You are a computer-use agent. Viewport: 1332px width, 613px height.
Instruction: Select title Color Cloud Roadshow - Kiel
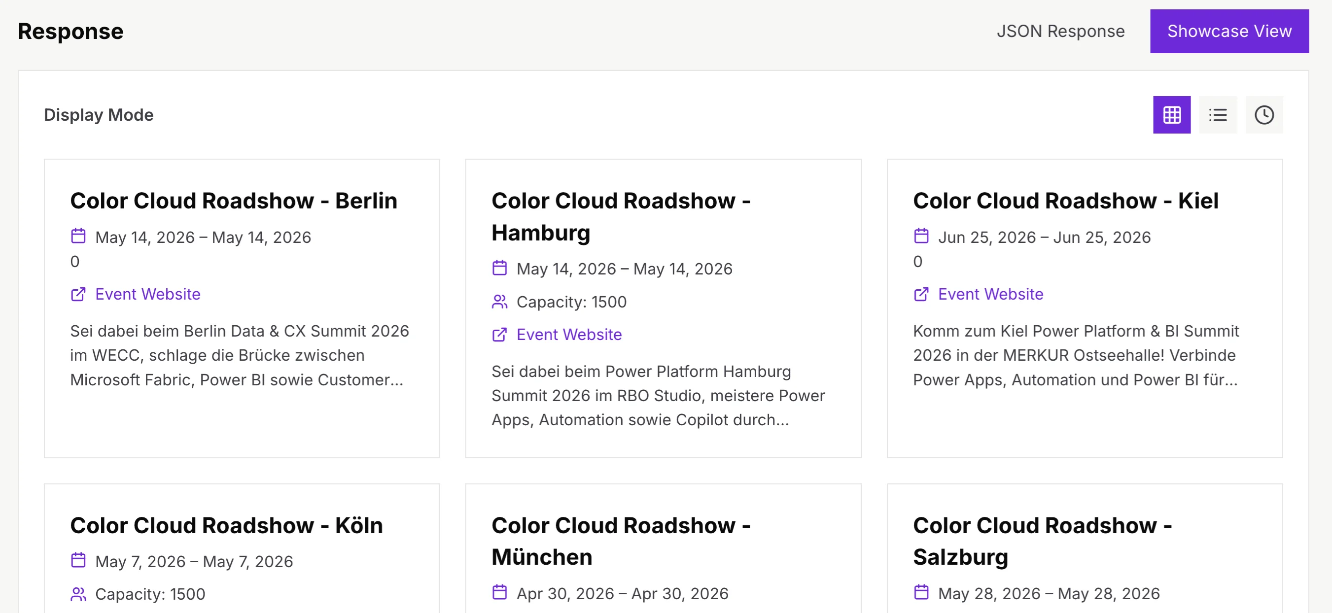(x=1066, y=201)
